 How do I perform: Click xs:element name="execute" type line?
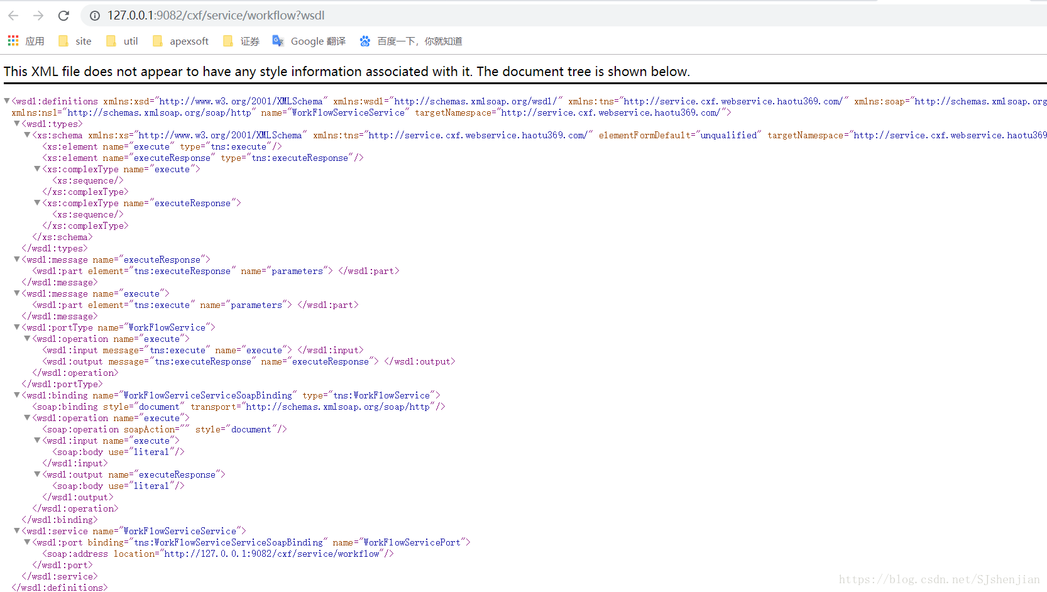point(162,146)
